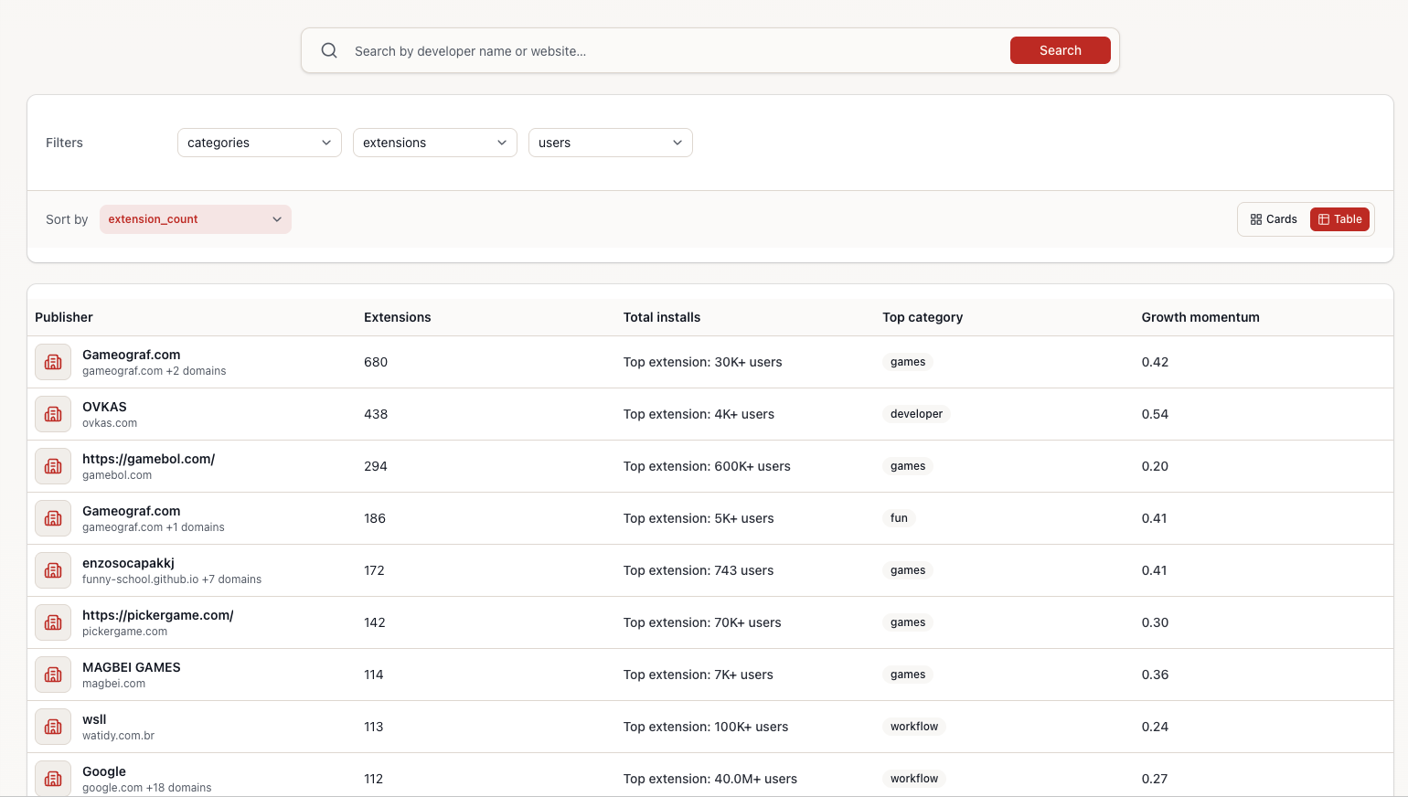Open the https://gamebol.com/ publisher name

tap(148, 459)
